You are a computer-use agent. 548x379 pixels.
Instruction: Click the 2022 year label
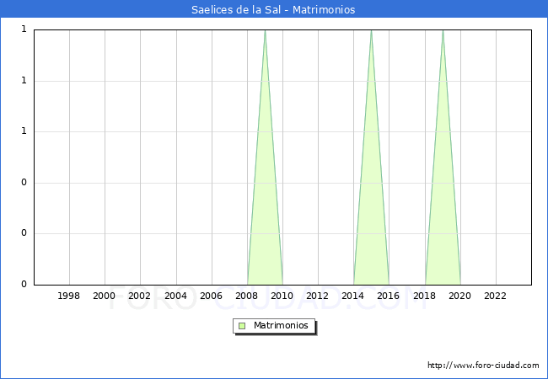(x=496, y=296)
